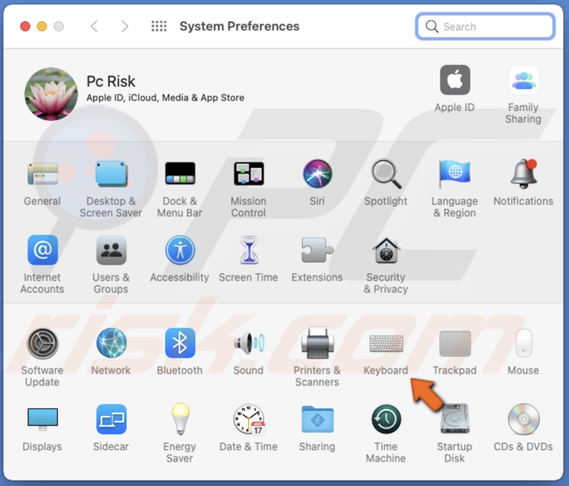Open the Network preferences pane
Screen dimensions: 569x486
coord(111,345)
